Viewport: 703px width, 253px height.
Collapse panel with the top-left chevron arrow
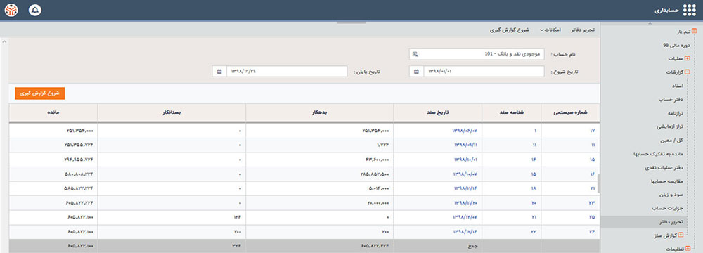coord(4,42)
